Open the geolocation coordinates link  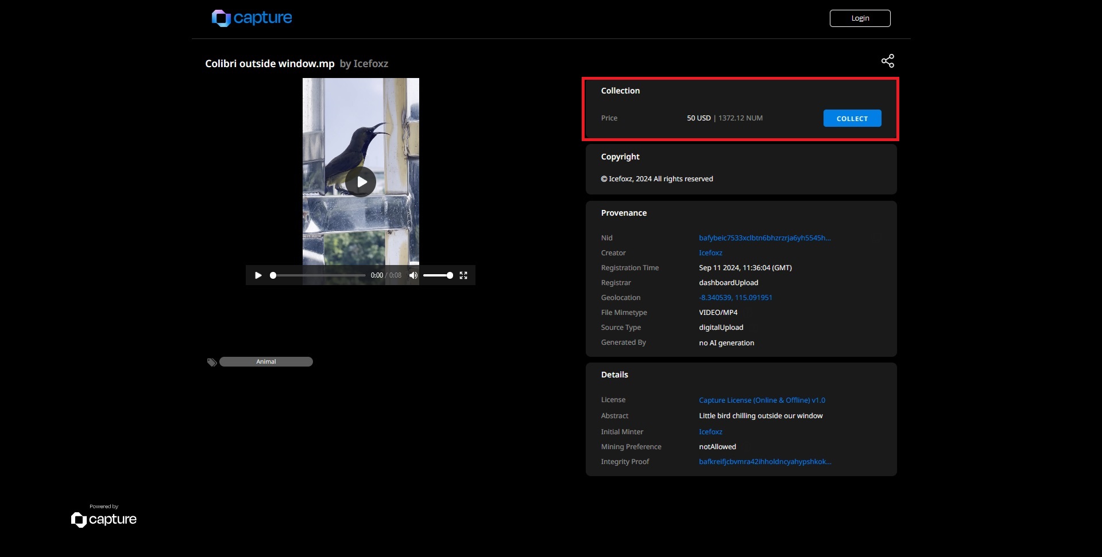pyautogui.click(x=735, y=298)
